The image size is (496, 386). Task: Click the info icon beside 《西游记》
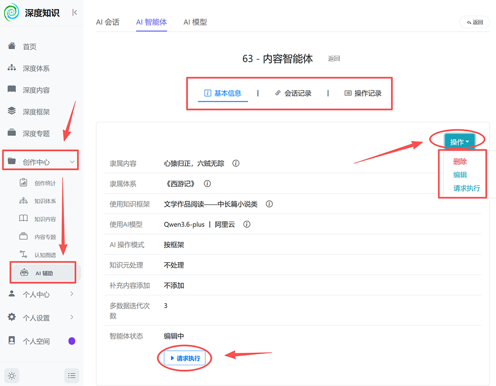pos(207,184)
